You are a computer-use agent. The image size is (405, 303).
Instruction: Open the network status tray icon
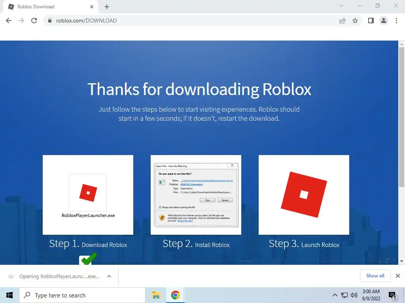click(x=344, y=295)
